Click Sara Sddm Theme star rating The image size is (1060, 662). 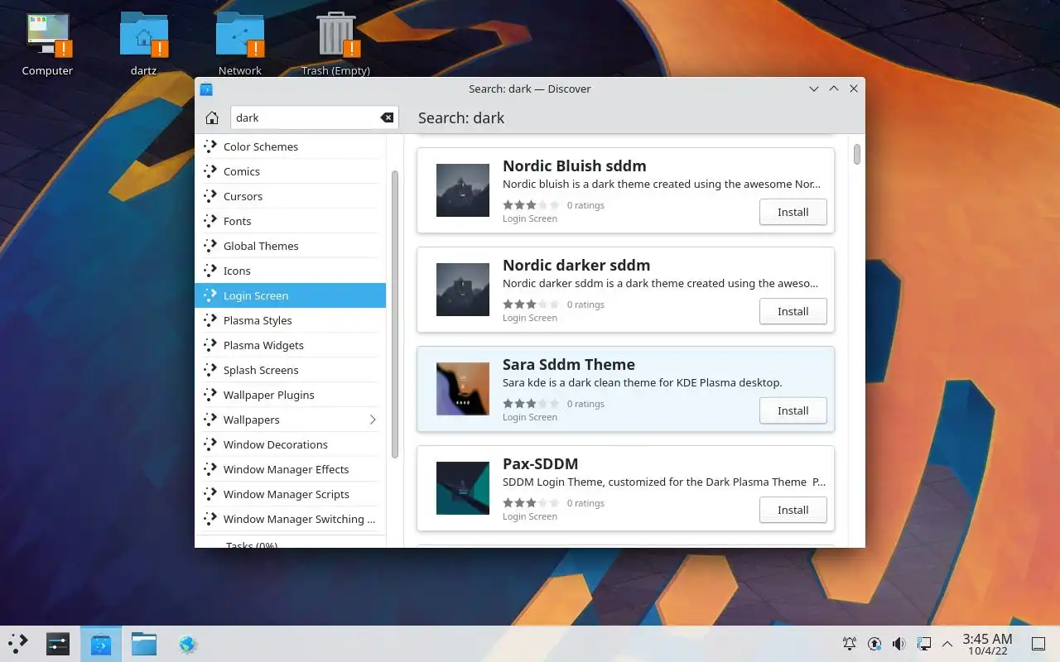tap(531, 404)
